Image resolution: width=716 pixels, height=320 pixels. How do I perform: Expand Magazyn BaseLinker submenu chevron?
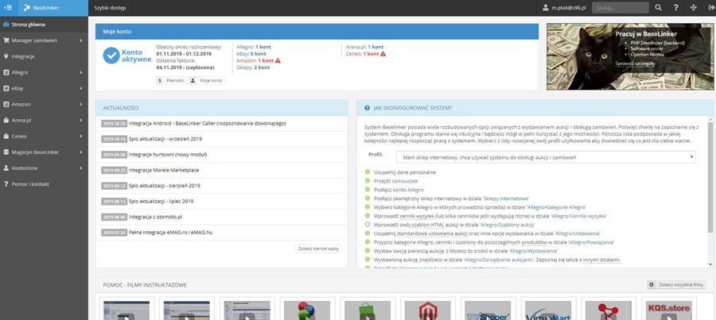pos(81,152)
